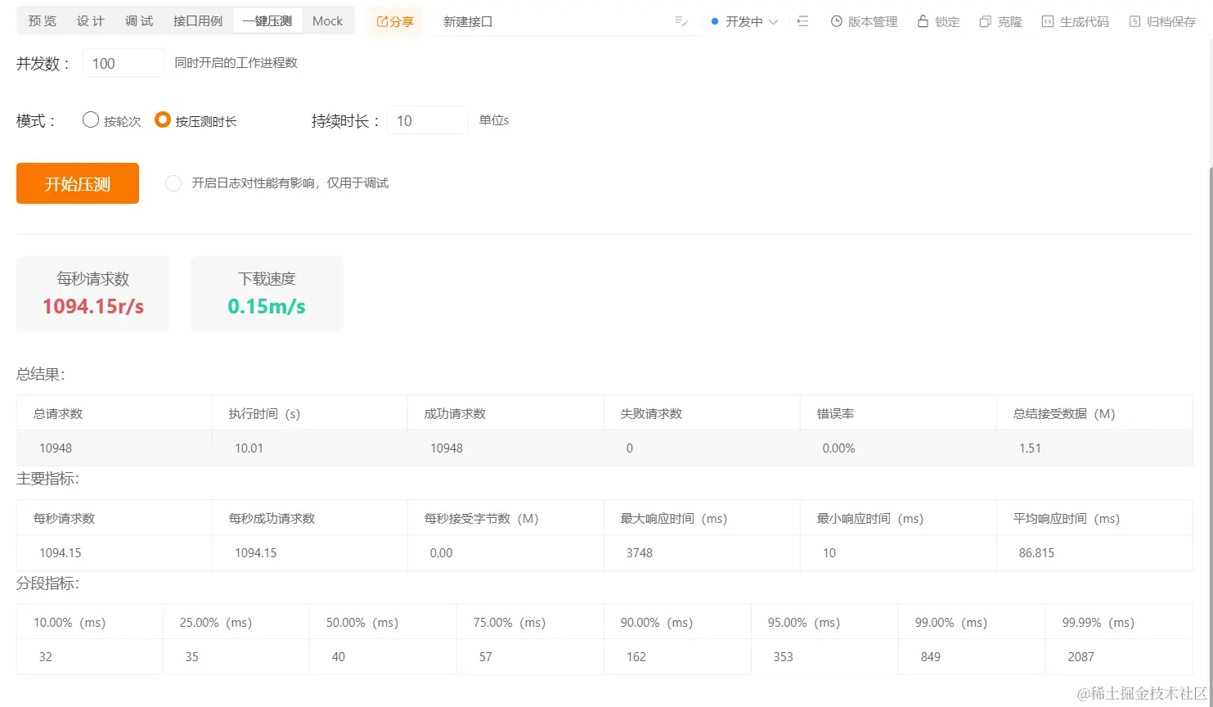
Task: Open the 开发中 status dropdown
Action: click(x=744, y=22)
